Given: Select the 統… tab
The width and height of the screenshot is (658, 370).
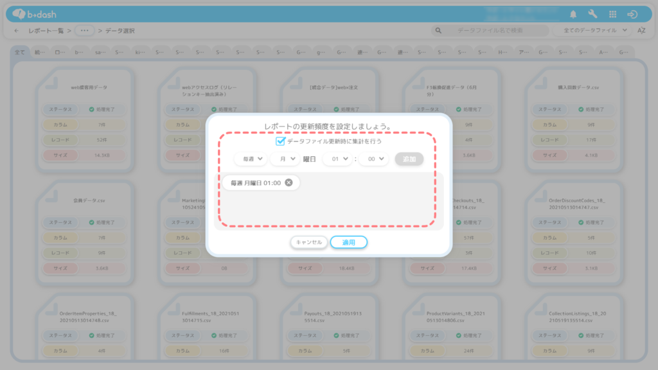Looking at the screenshot, I should 40,53.
